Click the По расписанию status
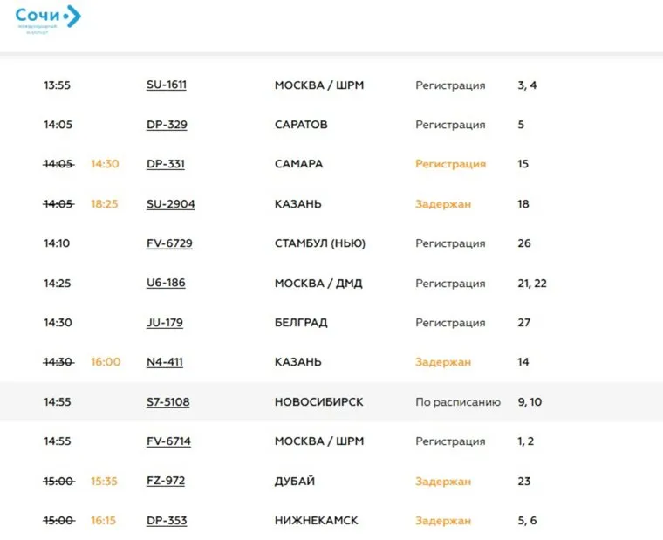The width and height of the screenshot is (663, 540). tap(457, 402)
